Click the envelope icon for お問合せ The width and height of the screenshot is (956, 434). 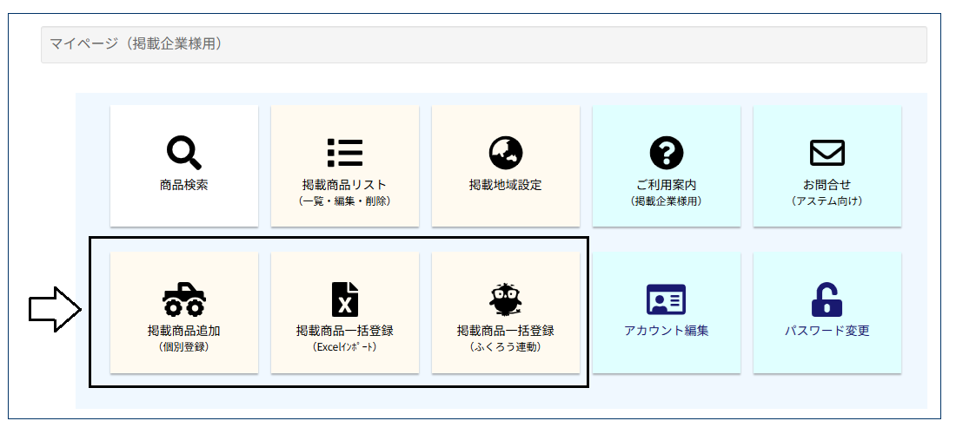[x=827, y=153]
